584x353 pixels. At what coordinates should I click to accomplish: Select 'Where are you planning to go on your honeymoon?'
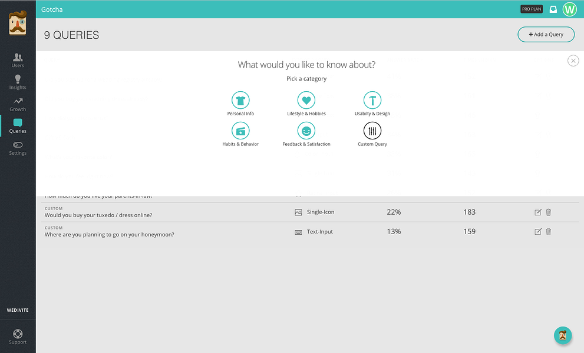110,234
